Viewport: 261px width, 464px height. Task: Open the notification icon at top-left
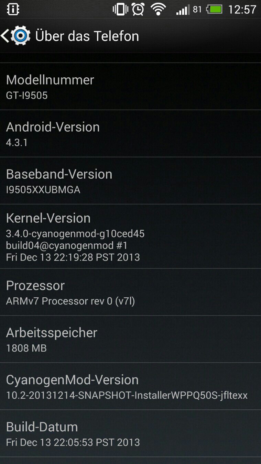click(13, 9)
